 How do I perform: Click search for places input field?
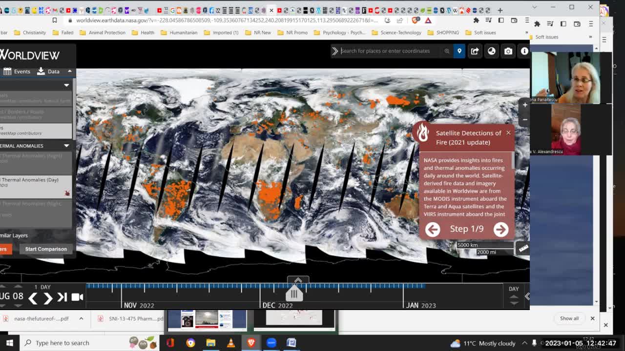[x=391, y=51]
